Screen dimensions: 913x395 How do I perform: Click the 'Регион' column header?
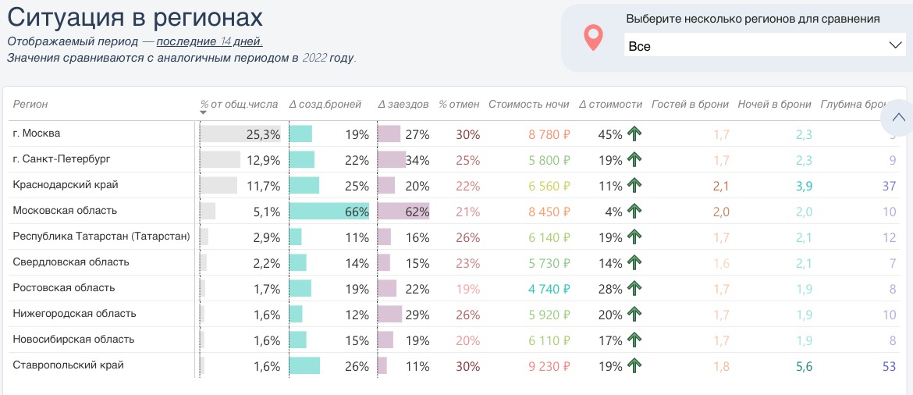(x=30, y=104)
